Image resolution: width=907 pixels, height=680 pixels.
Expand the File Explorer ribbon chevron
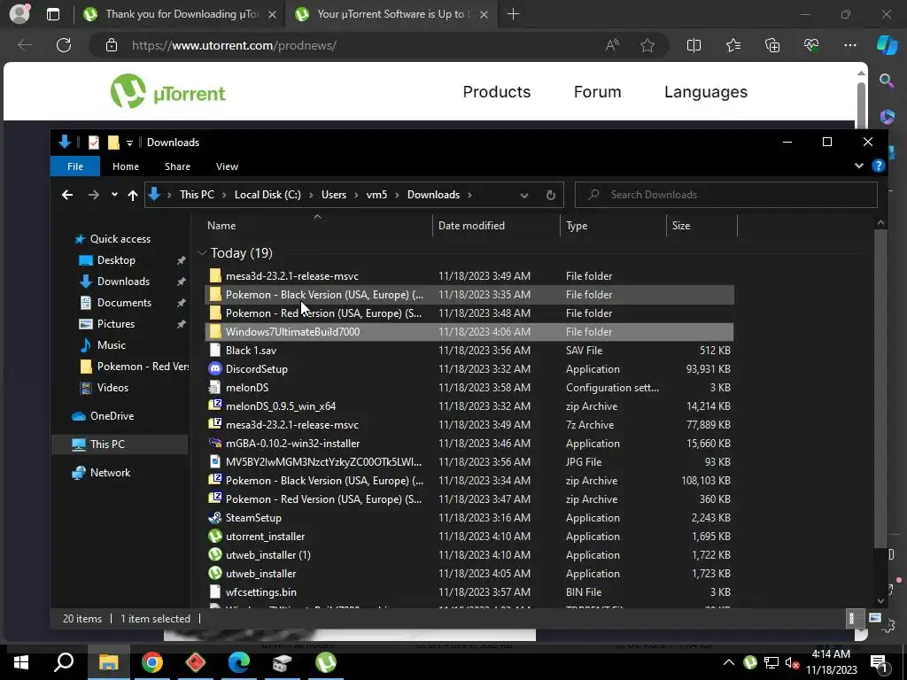[x=859, y=166]
